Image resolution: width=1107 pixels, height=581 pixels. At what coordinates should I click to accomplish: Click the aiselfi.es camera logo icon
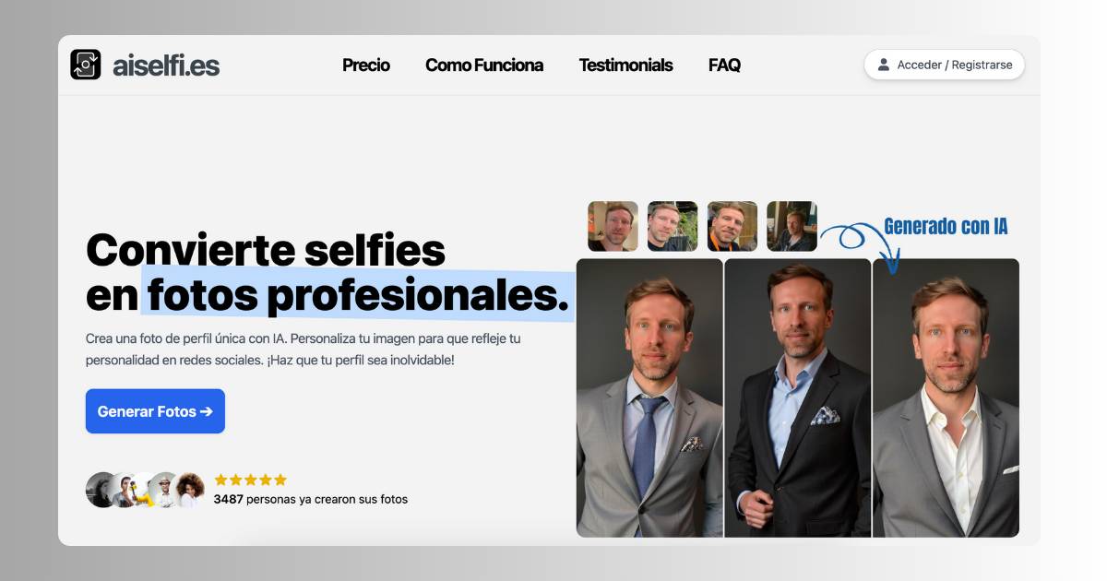[x=86, y=65]
